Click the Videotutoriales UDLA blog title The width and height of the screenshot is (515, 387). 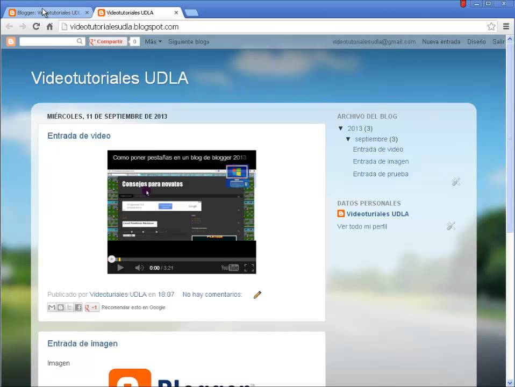click(110, 78)
